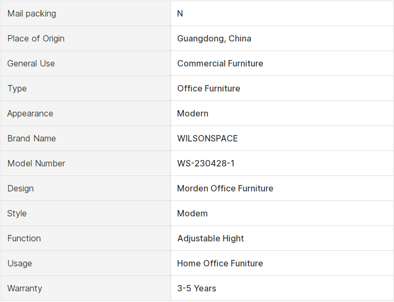The image size is (394, 302).
Task: Click 'Modern' in the Appearance row
Action: pyautogui.click(x=193, y=113)
